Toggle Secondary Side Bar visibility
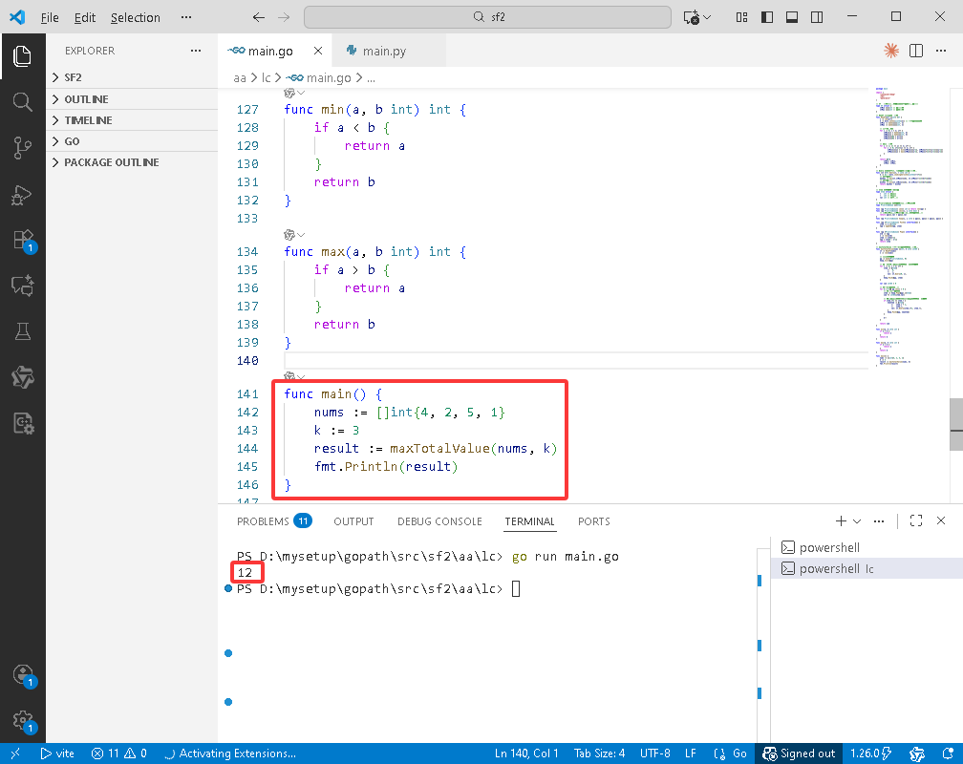The height and width of the screenshot is (764, 963). pos(817,17)
